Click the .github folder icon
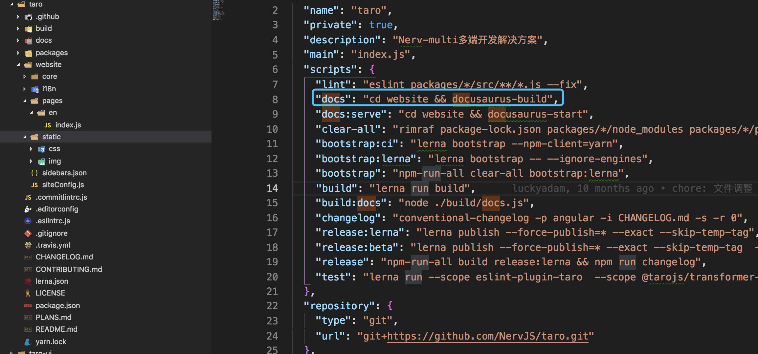The width and height of the screenshot is (758, 354). [x=29, y=17]
